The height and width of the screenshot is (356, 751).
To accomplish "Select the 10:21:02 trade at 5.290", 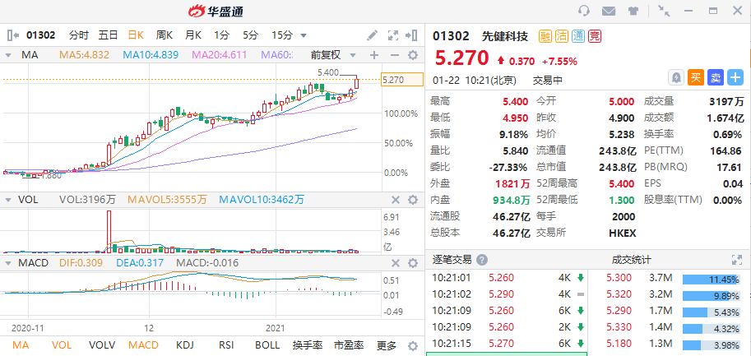I will (x=507, y=294).
